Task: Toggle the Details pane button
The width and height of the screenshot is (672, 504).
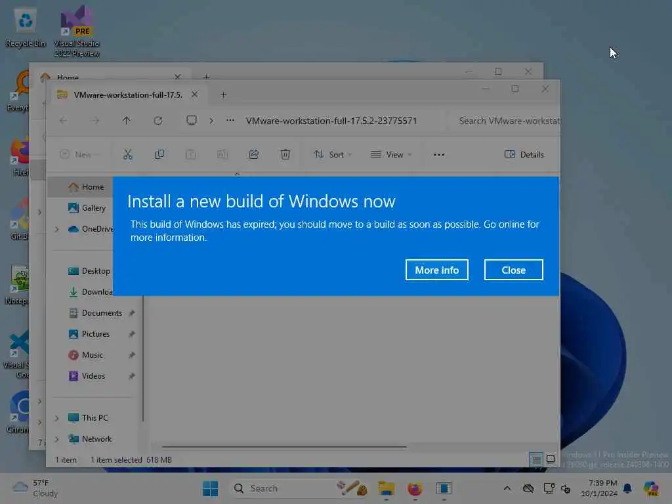Action: 524,154
